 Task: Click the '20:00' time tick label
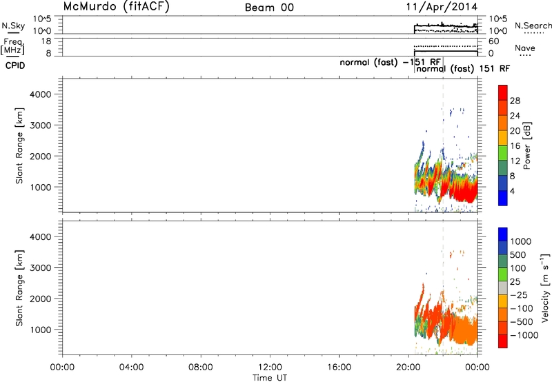coord(408,368)
